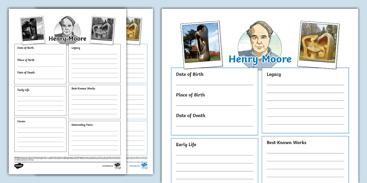Click the Twinkl logo in the footer
This screenshot has height=183, width=367.
coord(19,166)
